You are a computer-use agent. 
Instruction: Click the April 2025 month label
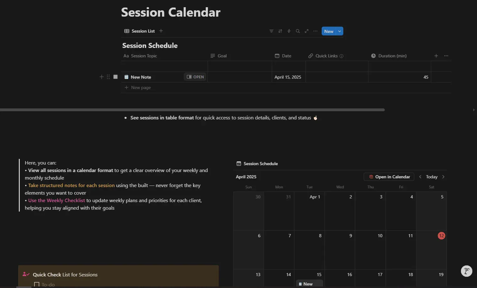pos(246,177)
